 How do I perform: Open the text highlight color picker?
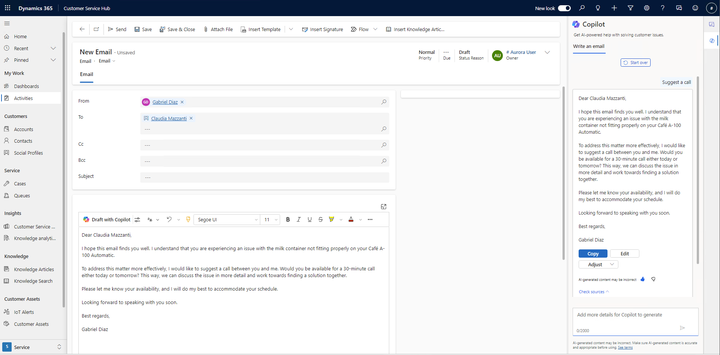click(331, 219)
